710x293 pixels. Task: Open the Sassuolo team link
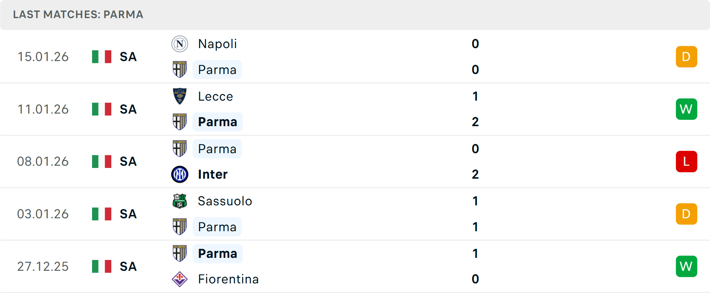pos(225,201)
